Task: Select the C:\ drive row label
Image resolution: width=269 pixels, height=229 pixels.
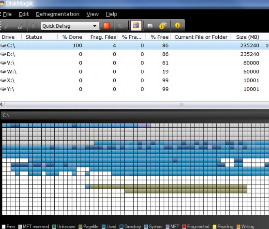Action: click(11, 45)
